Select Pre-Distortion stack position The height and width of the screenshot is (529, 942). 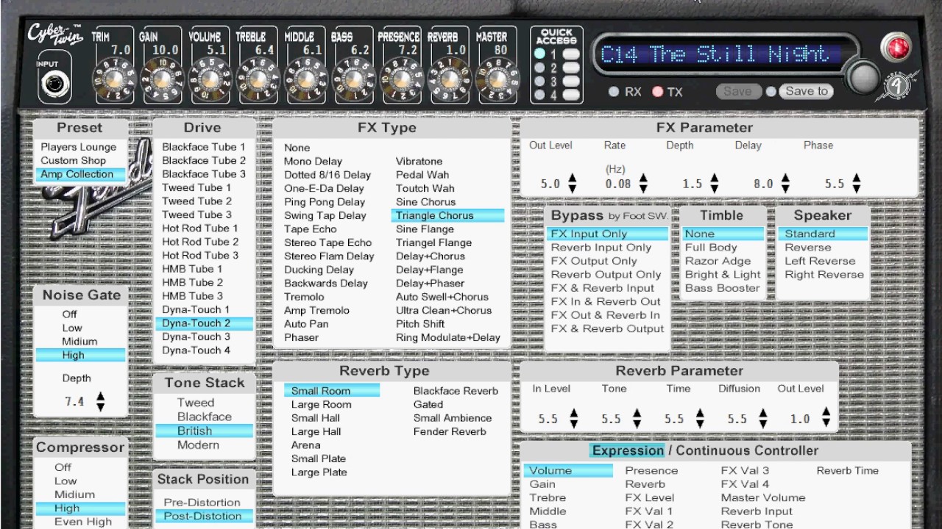(x=202, y=503)
